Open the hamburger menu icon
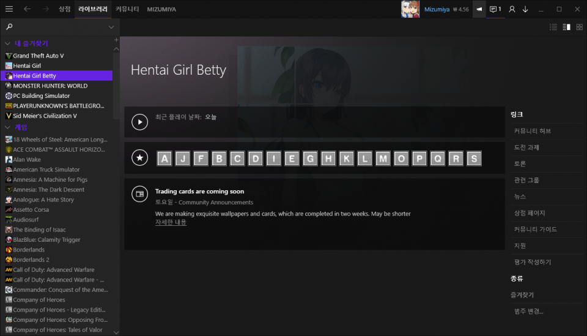 pos(9,9)
